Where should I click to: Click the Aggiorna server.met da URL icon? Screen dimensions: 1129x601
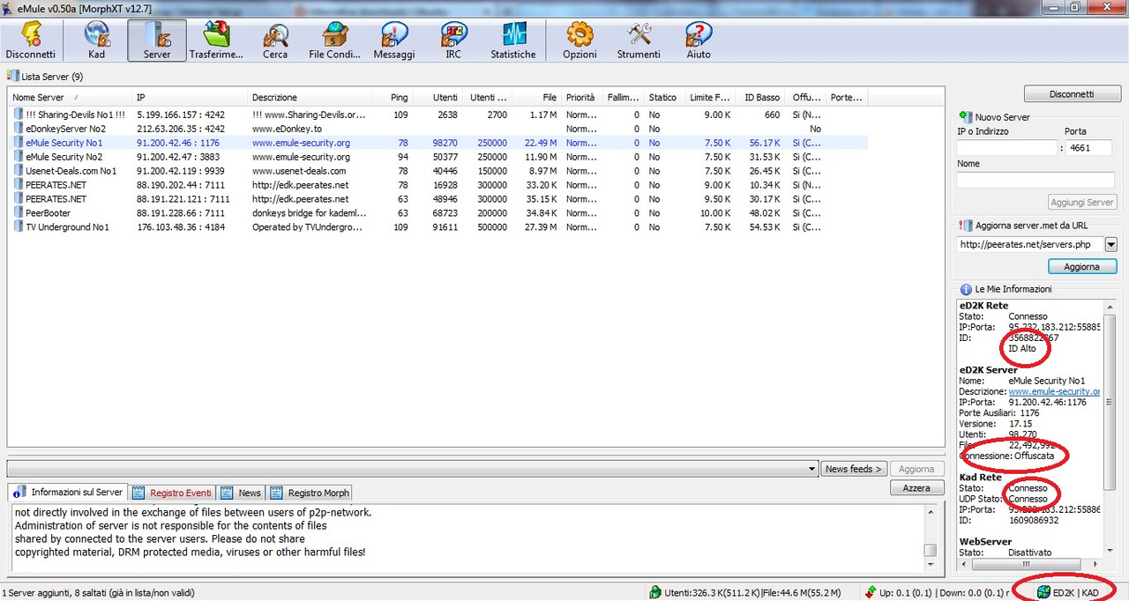[x=965, y=226]
